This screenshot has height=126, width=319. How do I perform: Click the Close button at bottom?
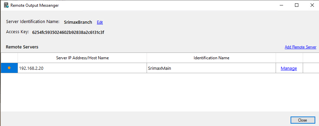point(302,120)
